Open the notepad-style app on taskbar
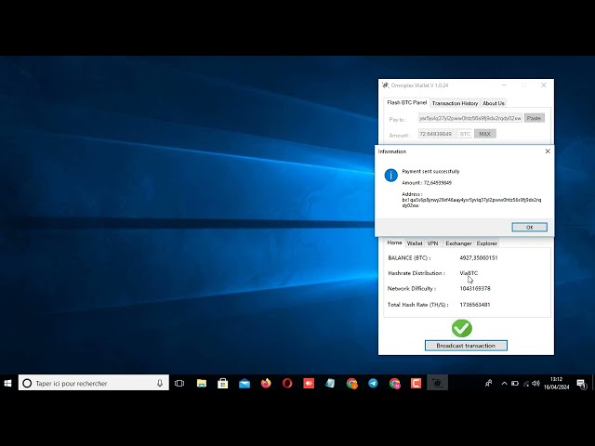The width and height of the screenshot is (595, 446). [330, 384]
